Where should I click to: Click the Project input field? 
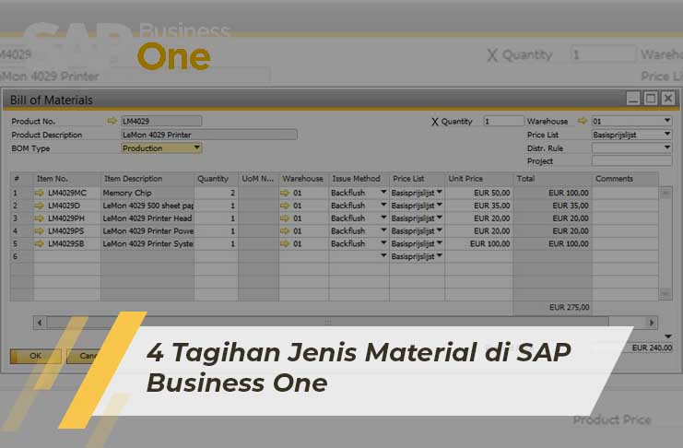[x=631, y=160]
